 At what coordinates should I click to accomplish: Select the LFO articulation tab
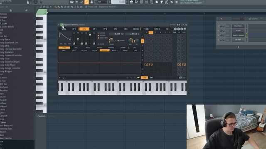tap(74, 50)
